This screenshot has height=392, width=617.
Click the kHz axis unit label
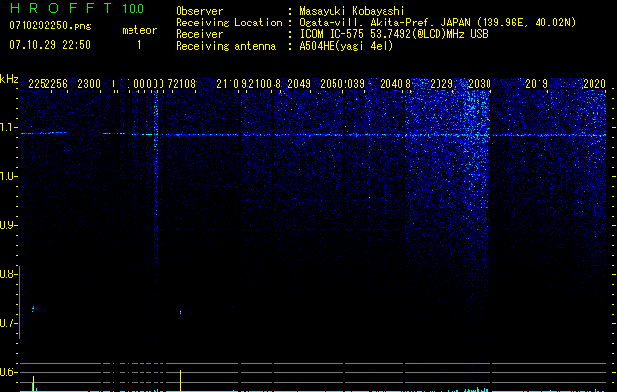tap(9, 79)
